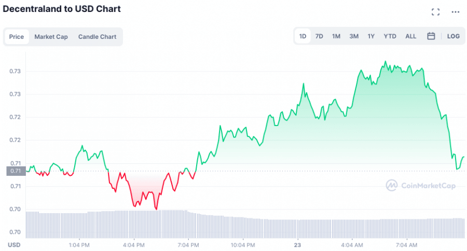
Task: Click the 23 date marker on axis
Action: click(x=297, y=244)
